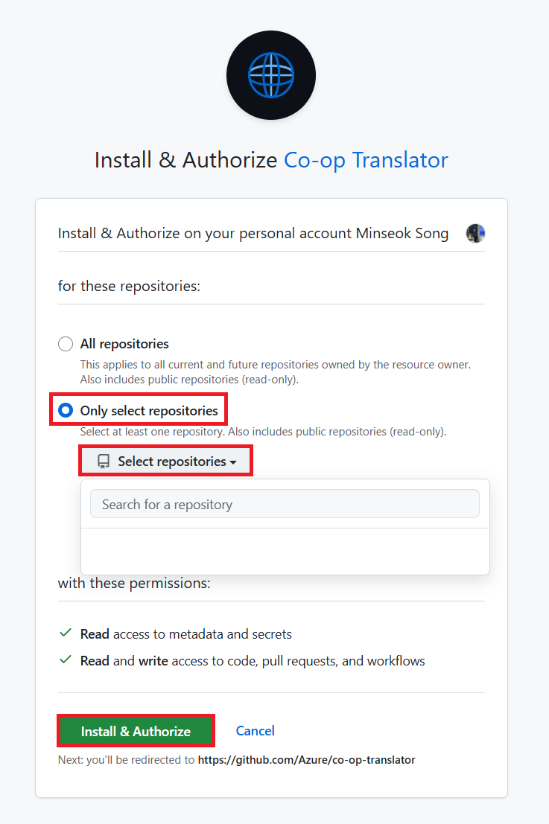
Task: Click the Search for a repository field
Action: tap(285, 504)
